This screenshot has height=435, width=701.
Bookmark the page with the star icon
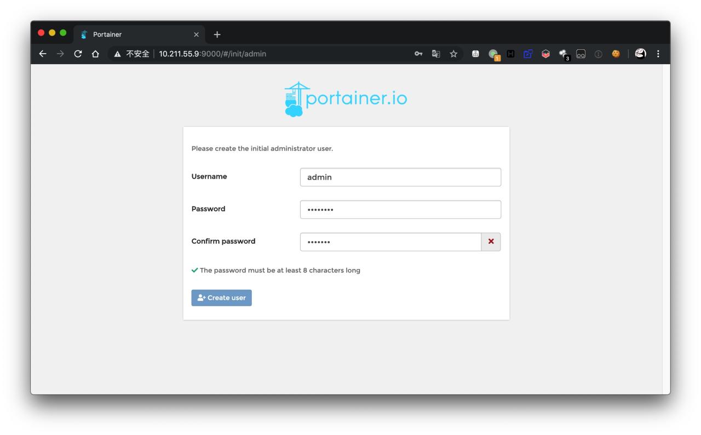point(453,54)
